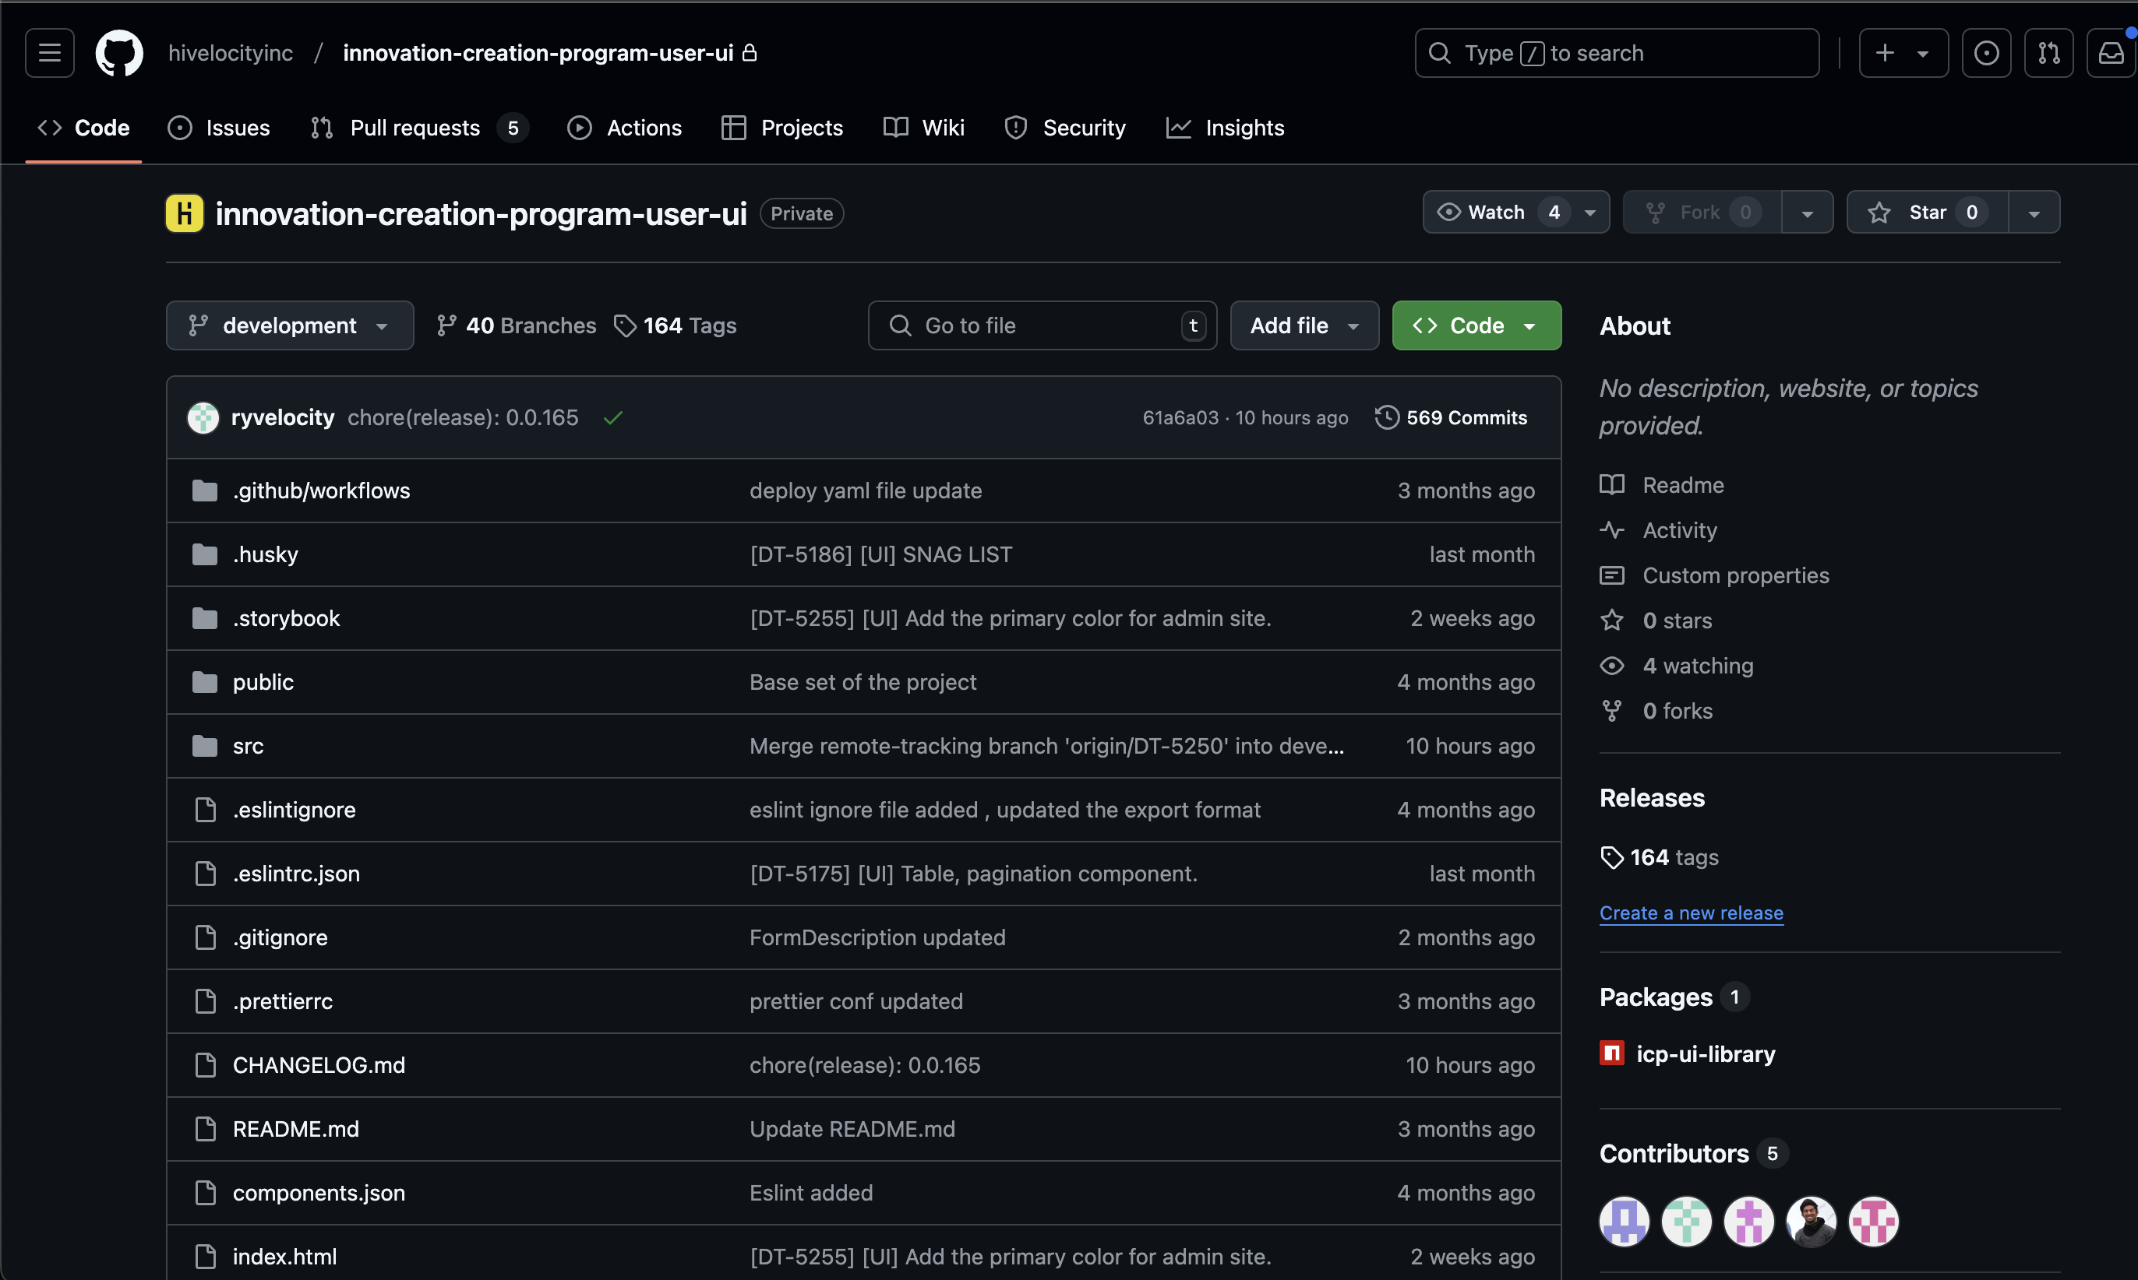Click the src folder icon
Screen dimensions: 2138x1280
coord(205,745)
